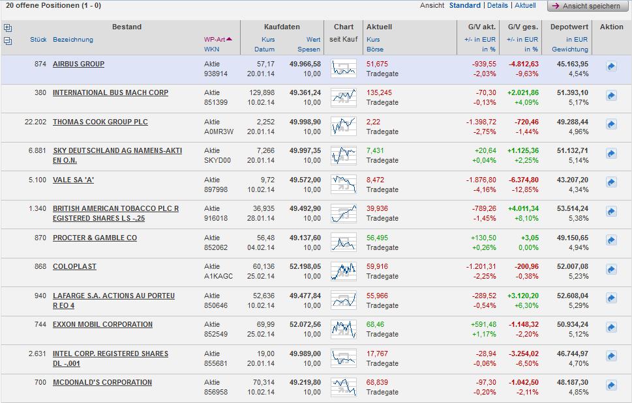
Task: Open SKY DEUTSCHLAND chart thumbnail
Action: click(344, 155)
